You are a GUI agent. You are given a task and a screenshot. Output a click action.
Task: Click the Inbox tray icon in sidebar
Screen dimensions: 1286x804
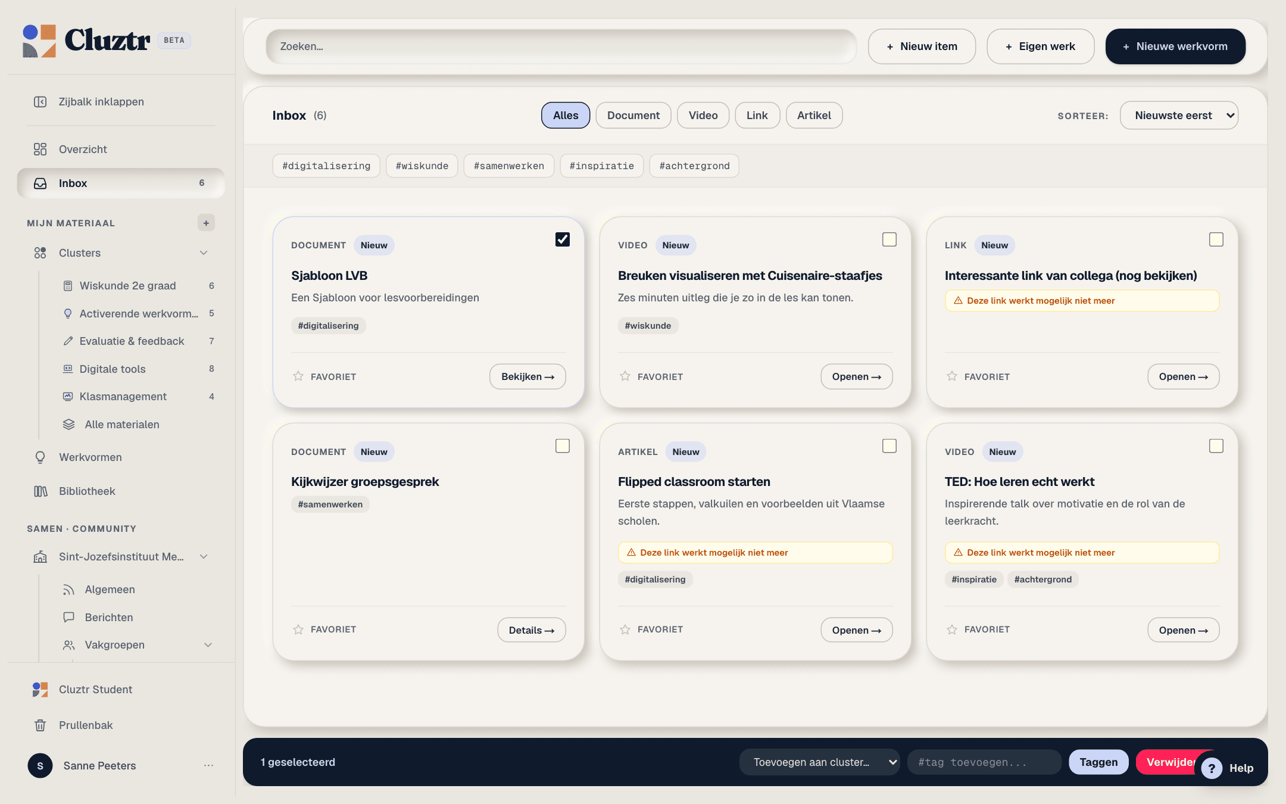pos(40,183)
